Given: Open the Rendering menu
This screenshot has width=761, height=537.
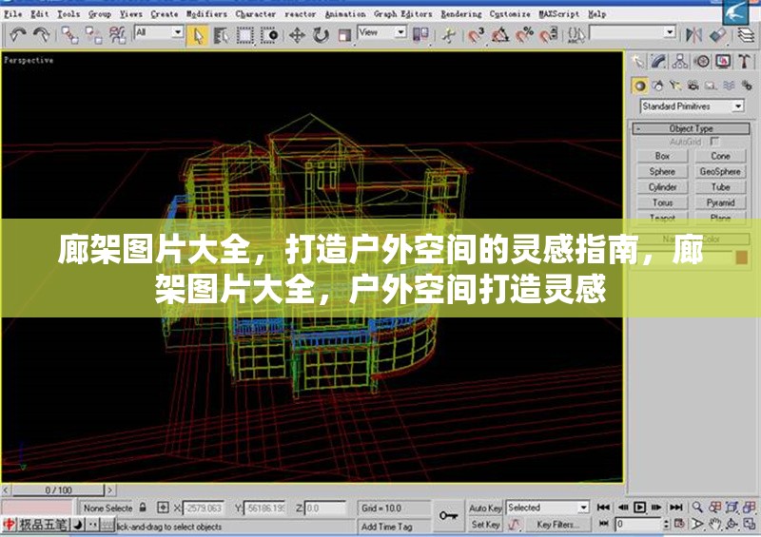Looking at the screenshot, I should 460,14.
